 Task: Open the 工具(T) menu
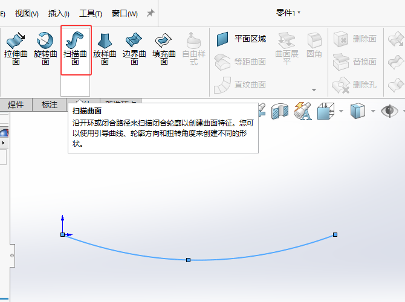[x=91, y=13]
